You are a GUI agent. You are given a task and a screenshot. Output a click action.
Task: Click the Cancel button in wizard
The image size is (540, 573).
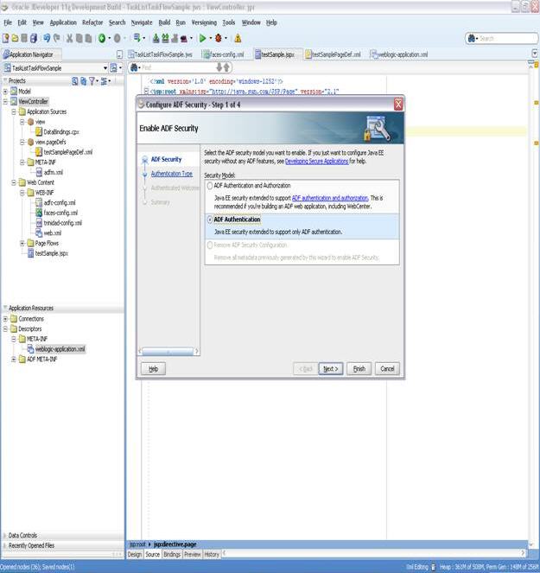coord(387,369)
